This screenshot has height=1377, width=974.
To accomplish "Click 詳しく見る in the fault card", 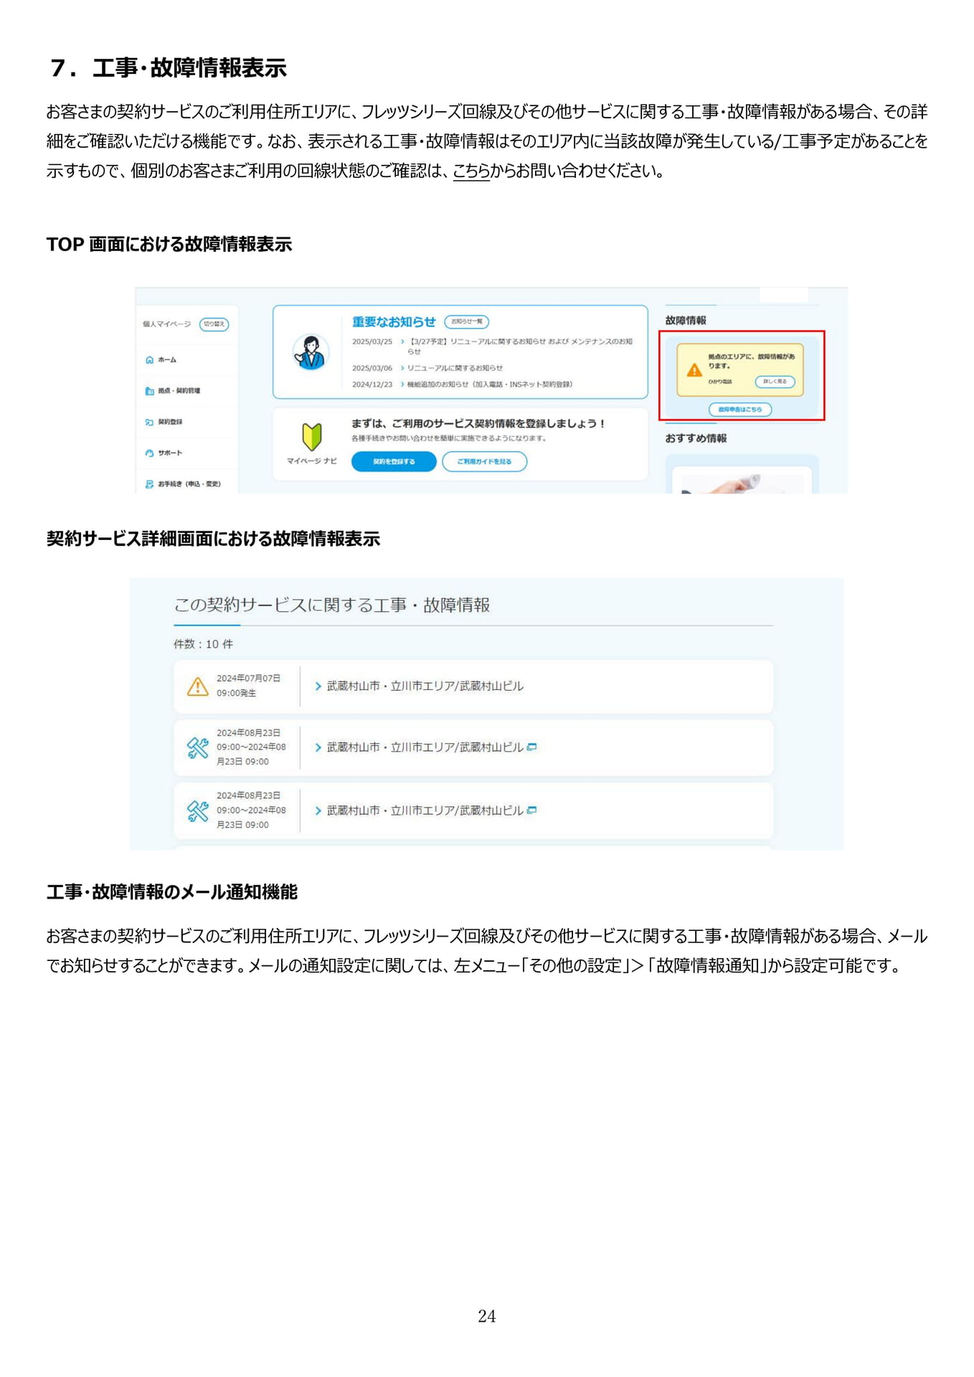I will pyautogui.click(x=775, y=382).
